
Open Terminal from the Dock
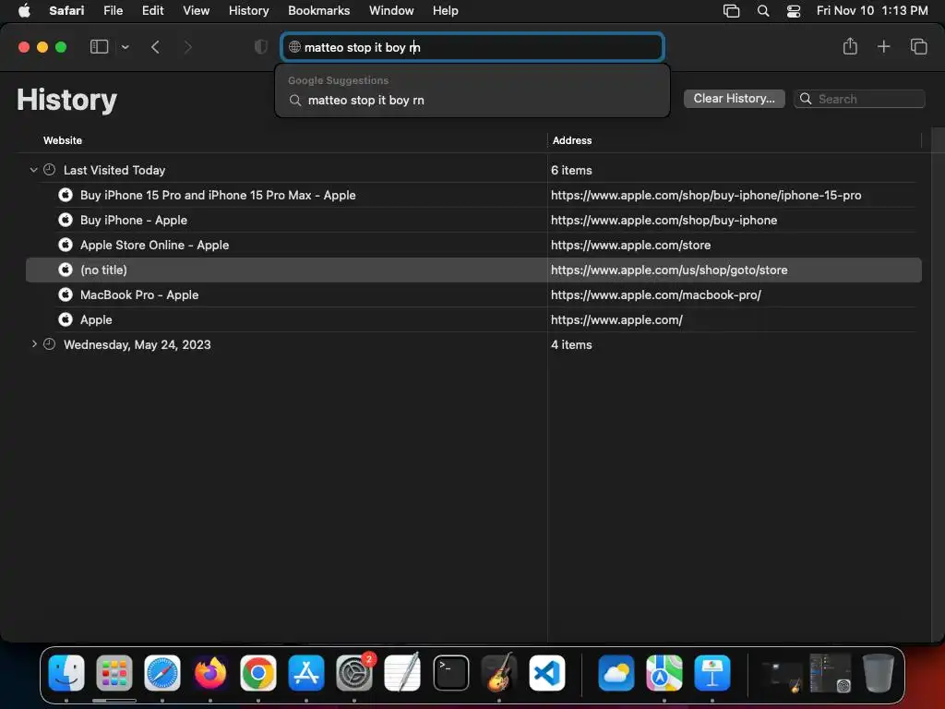(450, 672)
